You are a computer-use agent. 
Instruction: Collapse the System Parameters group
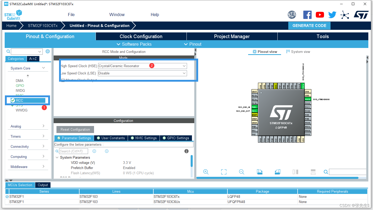(57, 157)
